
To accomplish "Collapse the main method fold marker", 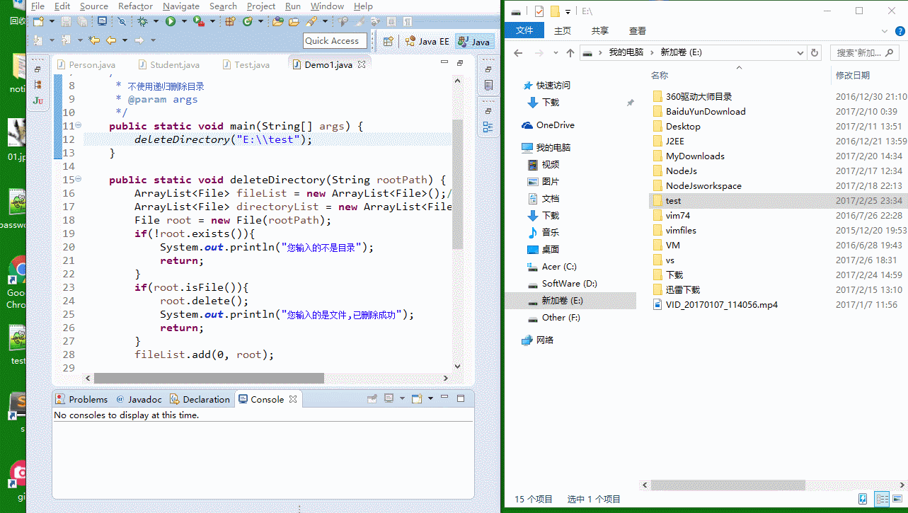I will coord(79,126).
